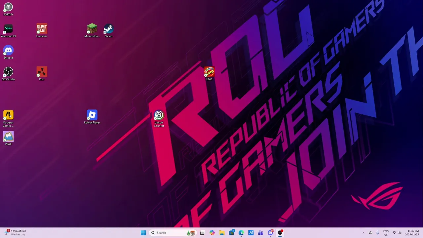Open File Explorer from the taskbar
This screenshot has height=238, width=423.
tap(222, 233)
